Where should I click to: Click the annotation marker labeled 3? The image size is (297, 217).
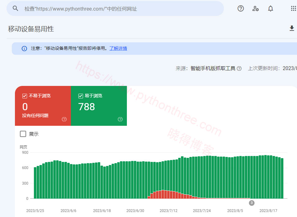[252, 203]
